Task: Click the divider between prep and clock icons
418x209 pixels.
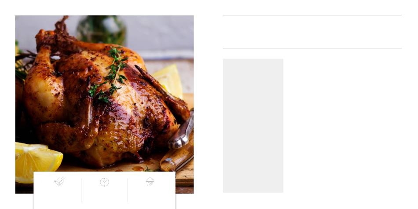Action: pyautogui.click(x=81, y=191)
